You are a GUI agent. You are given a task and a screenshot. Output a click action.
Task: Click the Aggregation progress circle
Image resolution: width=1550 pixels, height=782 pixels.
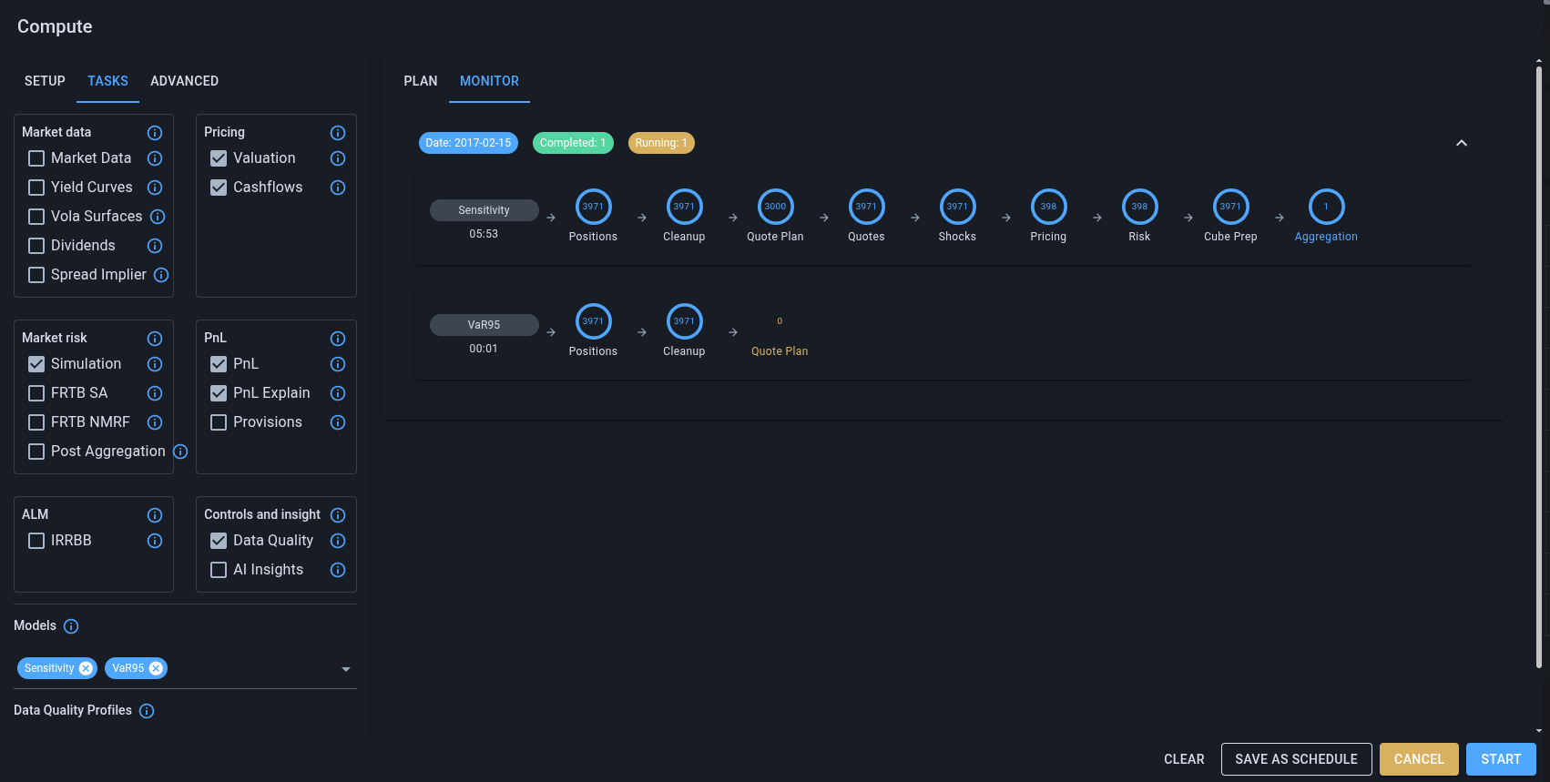(x=1326, y=207)
